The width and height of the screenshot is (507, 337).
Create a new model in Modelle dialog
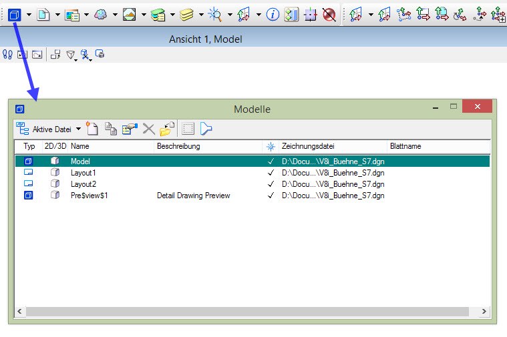point(92,129)
